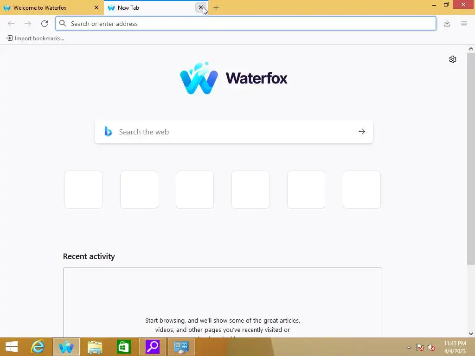The width and height of the screenshot is (475, 356).
Task: Open Windows Store from taskbar
Action: point(123,347)
